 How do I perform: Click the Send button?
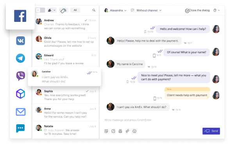(x=211, y=131)
